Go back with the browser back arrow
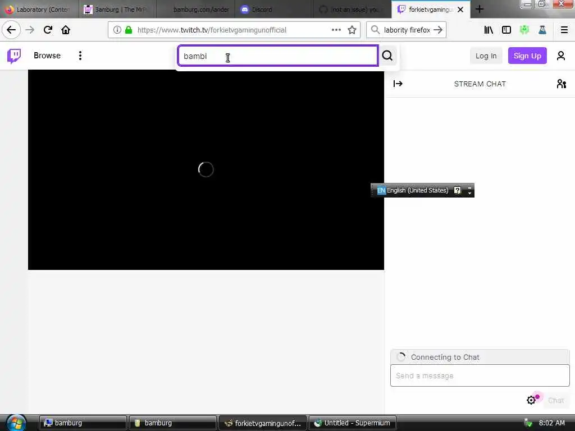This screenshot has height=431, width=575. click(11, 30)
